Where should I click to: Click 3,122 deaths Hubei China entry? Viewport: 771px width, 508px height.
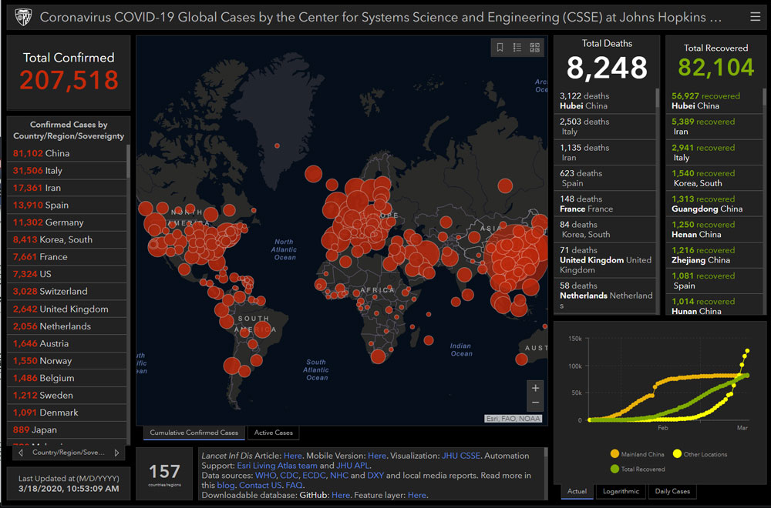pyautogui.click(x=605, y=101)
